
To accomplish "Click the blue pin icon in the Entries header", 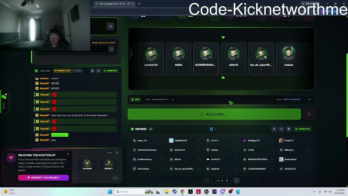I will tap(211, 129).
